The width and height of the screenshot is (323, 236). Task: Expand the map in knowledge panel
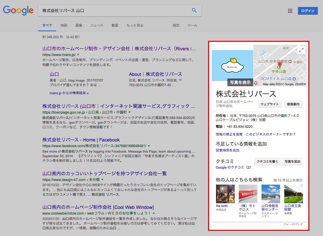tap(301, 50)
